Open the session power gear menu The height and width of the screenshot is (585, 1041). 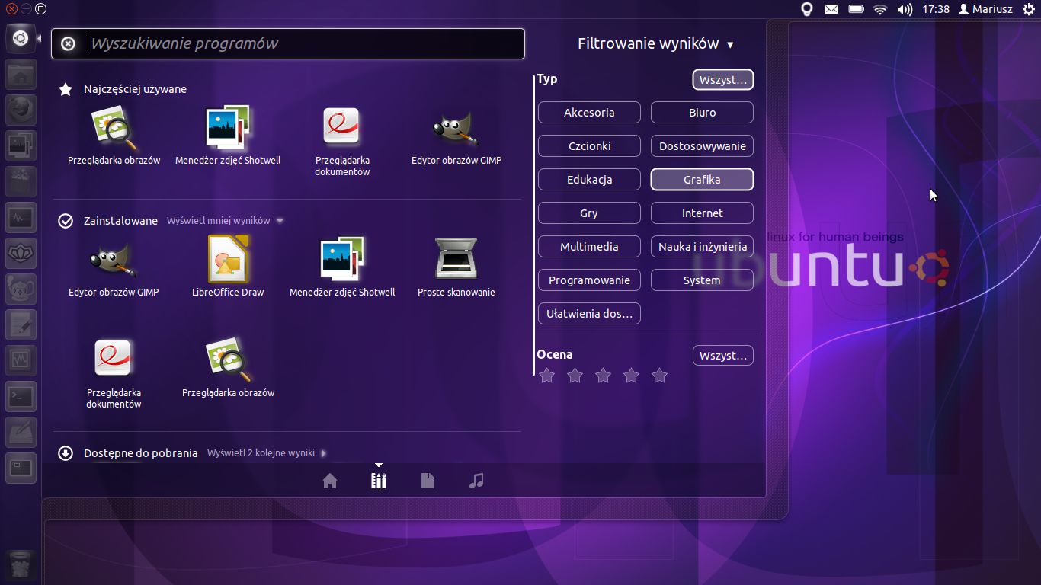click(x=1029, y=9)
